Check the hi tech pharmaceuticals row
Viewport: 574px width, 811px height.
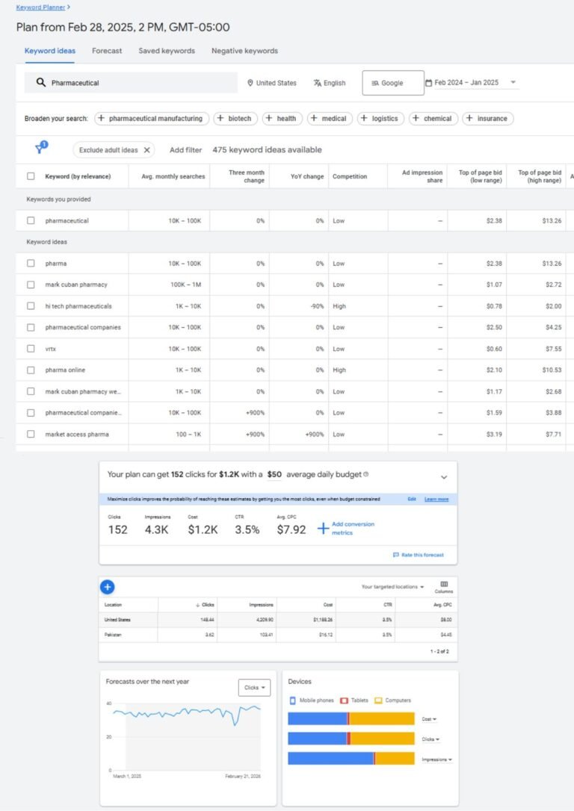tap(31, 306)
